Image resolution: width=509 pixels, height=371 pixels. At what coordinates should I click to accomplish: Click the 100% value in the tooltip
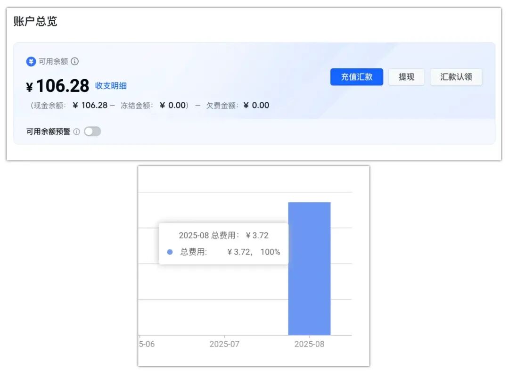pyautogui.click(x=270, y=252)
